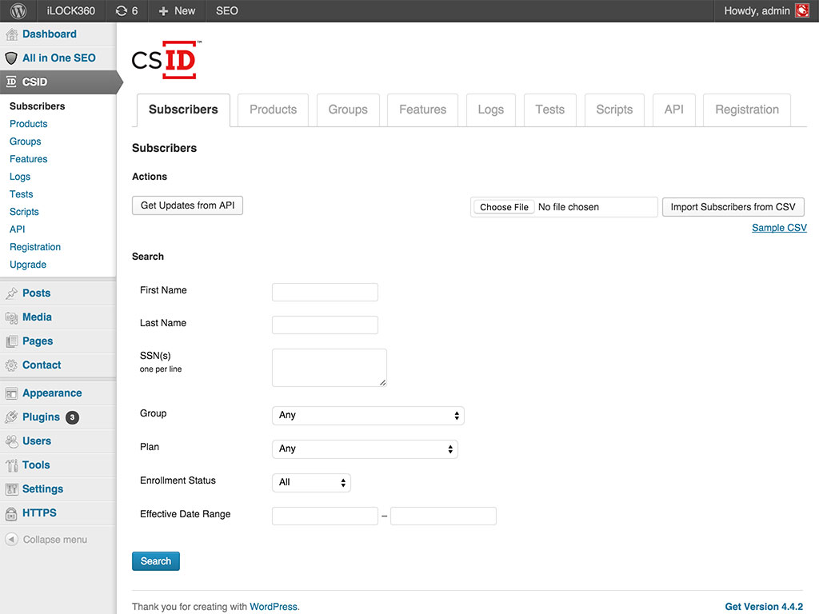Open the Enrollment Status dropdown

point(311,482)
